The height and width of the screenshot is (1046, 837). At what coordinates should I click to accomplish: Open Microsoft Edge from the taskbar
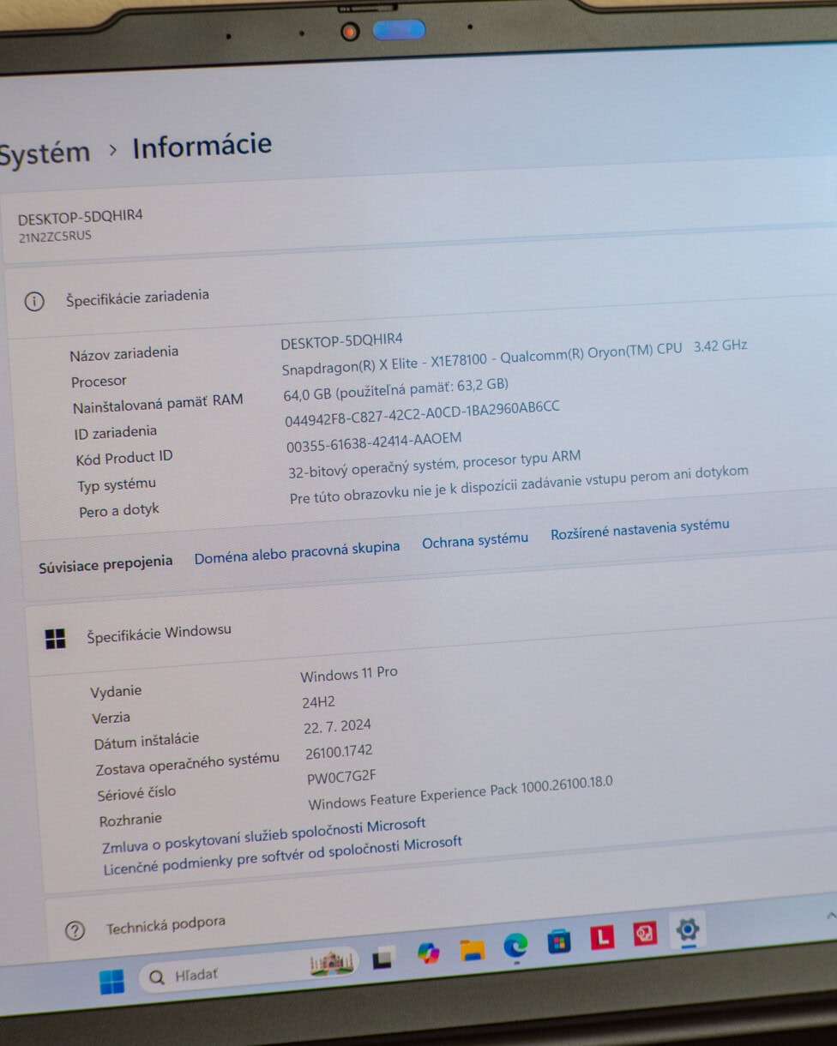coord(515,945)
